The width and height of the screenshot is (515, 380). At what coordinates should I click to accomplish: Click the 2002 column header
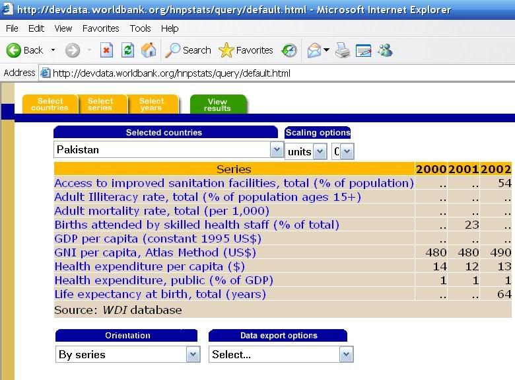[496, 169]
